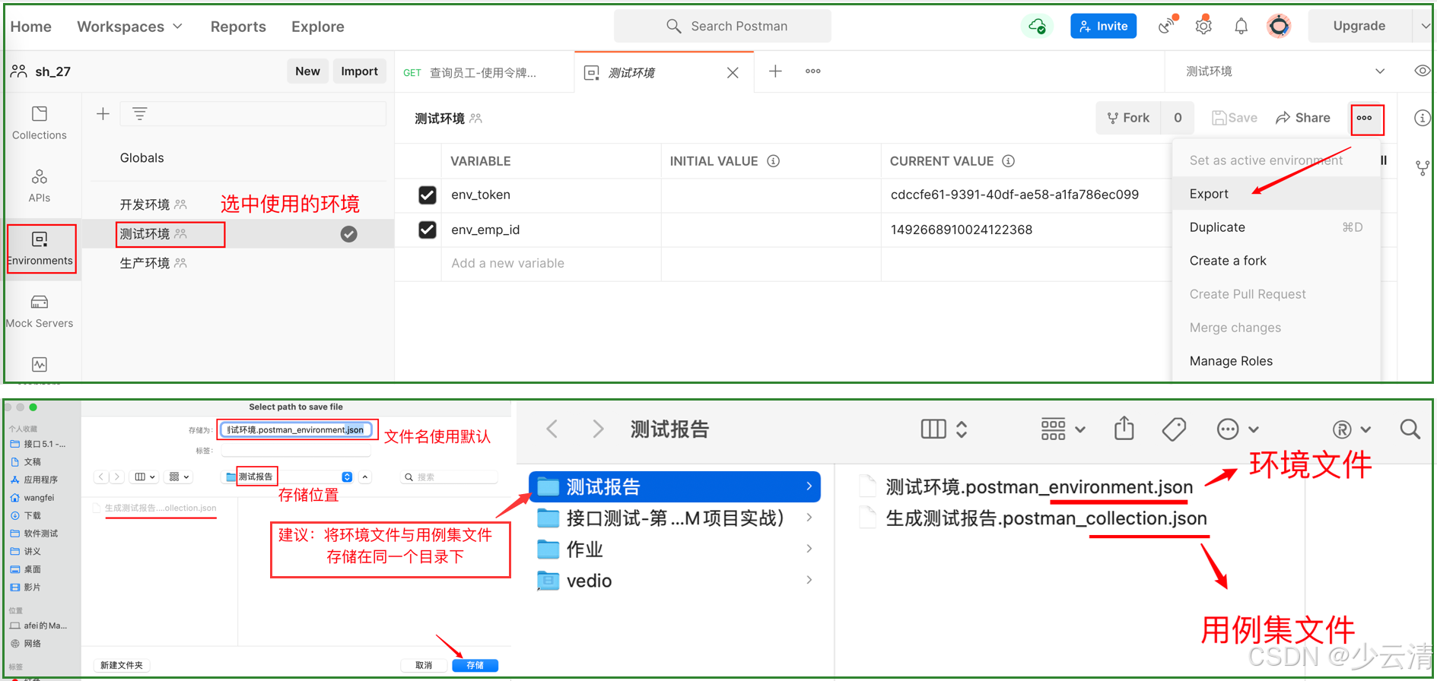This screenshot has height=681, width=1437.
Task: Open Postman settings gear icon
Action: (x=1203, y=25)
